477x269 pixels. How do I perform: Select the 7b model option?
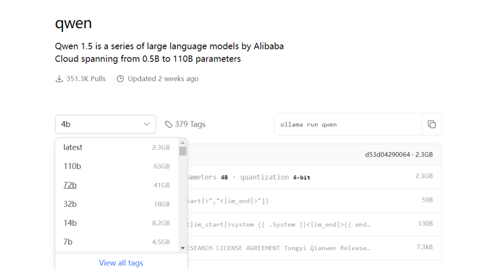pyautogui.click(x=117, y=242)
